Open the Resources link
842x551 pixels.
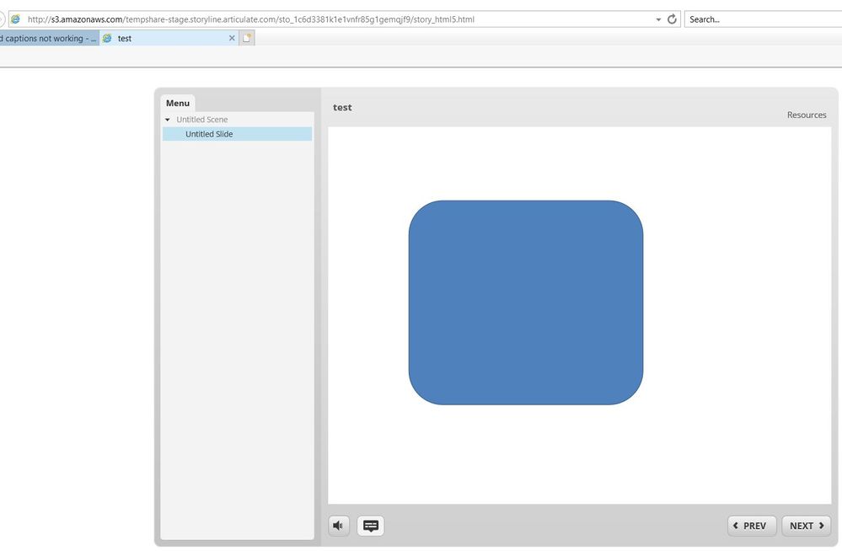(x=806, y=115)
